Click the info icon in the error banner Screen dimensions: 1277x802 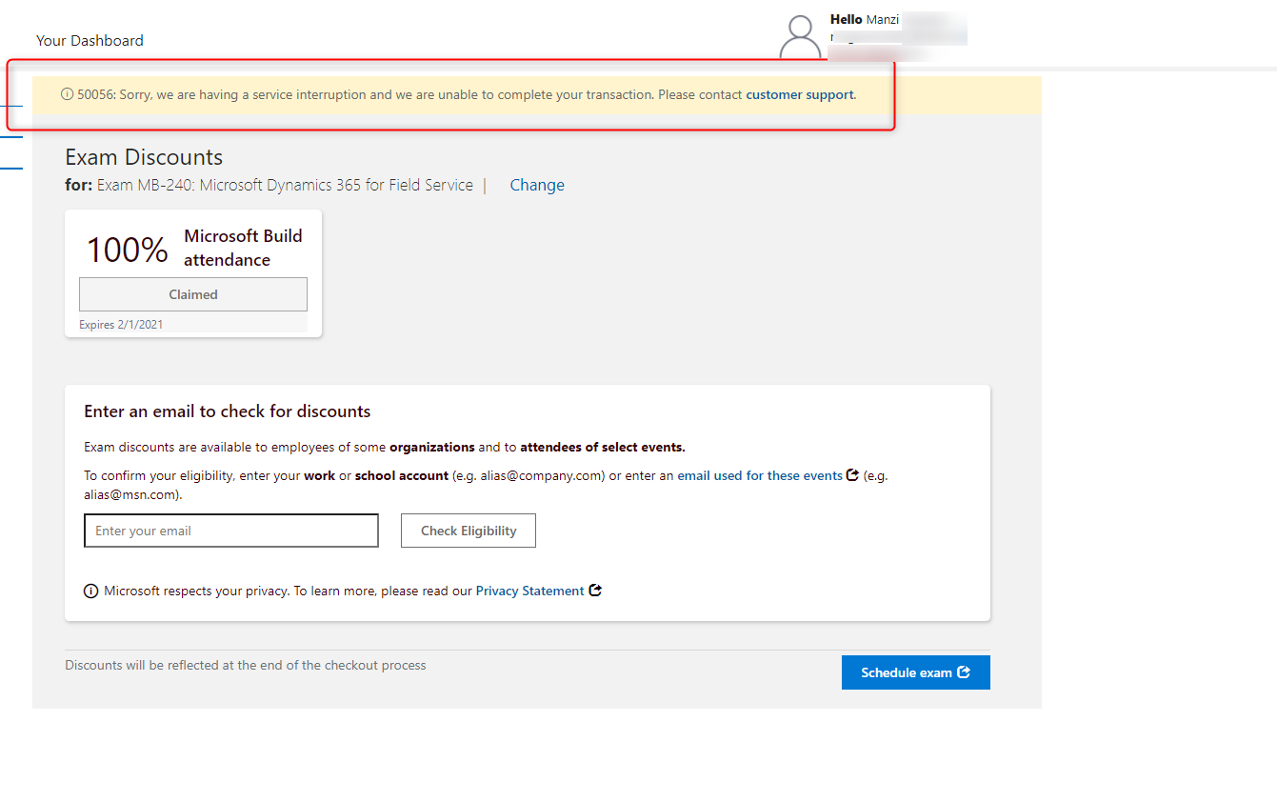[x=68, y=94]
